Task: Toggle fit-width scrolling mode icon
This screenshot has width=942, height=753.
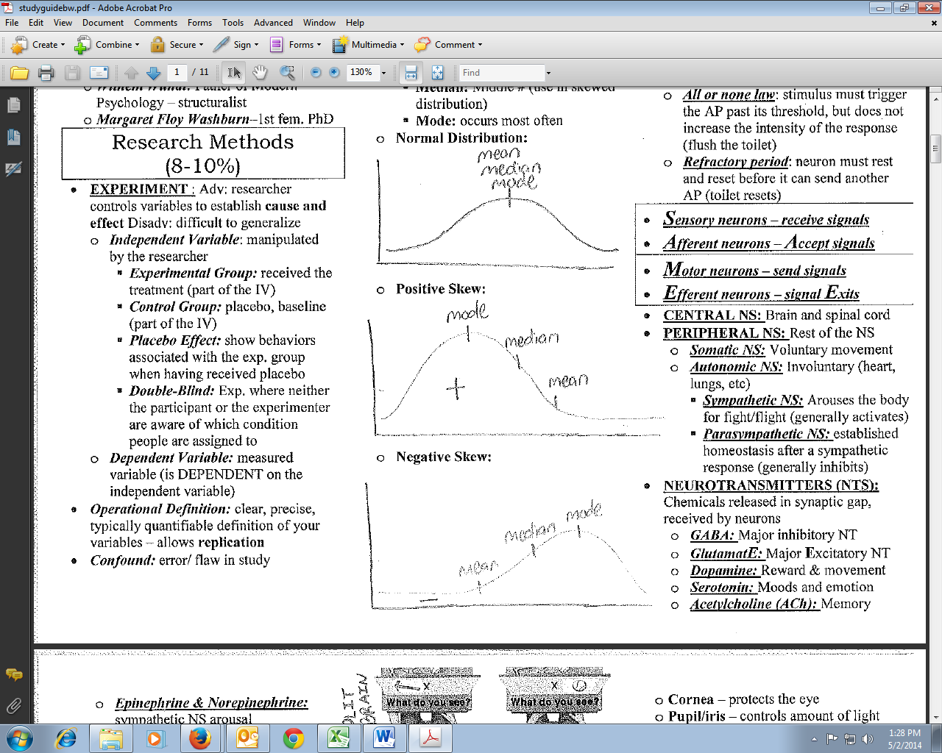Action: (411, 73)
